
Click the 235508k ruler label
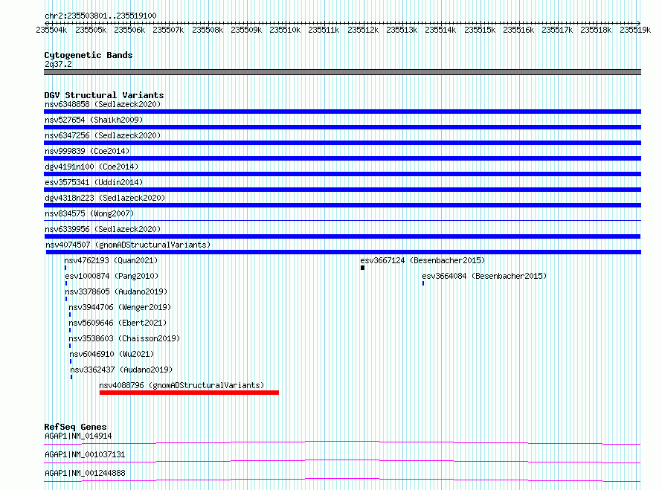(x=208, y=30)
